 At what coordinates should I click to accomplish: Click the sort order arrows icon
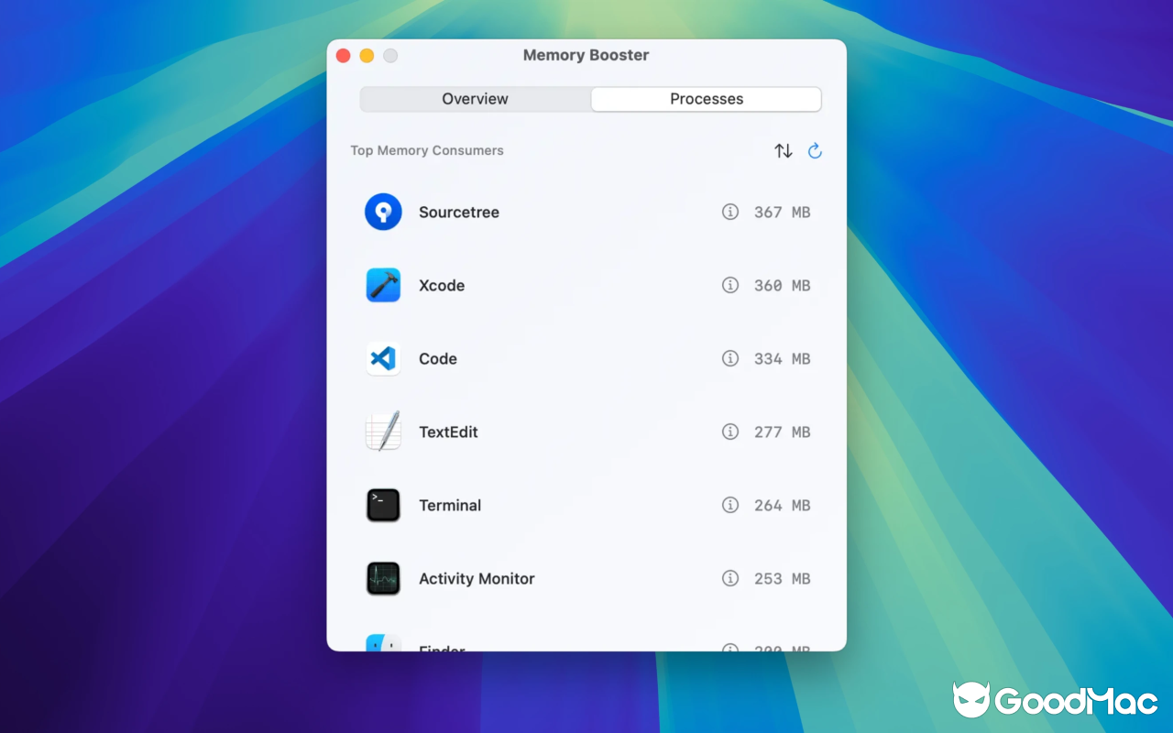pos(783,150)
